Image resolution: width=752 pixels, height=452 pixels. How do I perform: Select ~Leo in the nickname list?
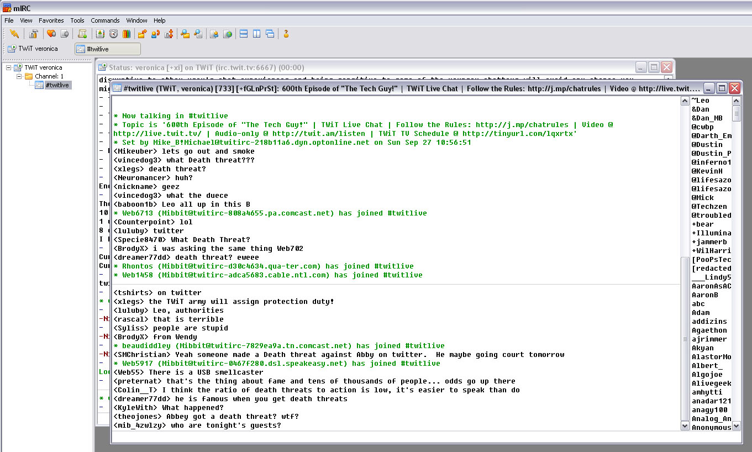coord(701,101)
